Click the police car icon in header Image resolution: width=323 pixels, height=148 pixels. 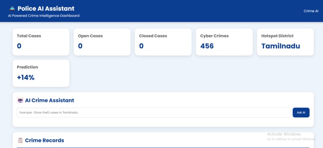tap(12, 9)
